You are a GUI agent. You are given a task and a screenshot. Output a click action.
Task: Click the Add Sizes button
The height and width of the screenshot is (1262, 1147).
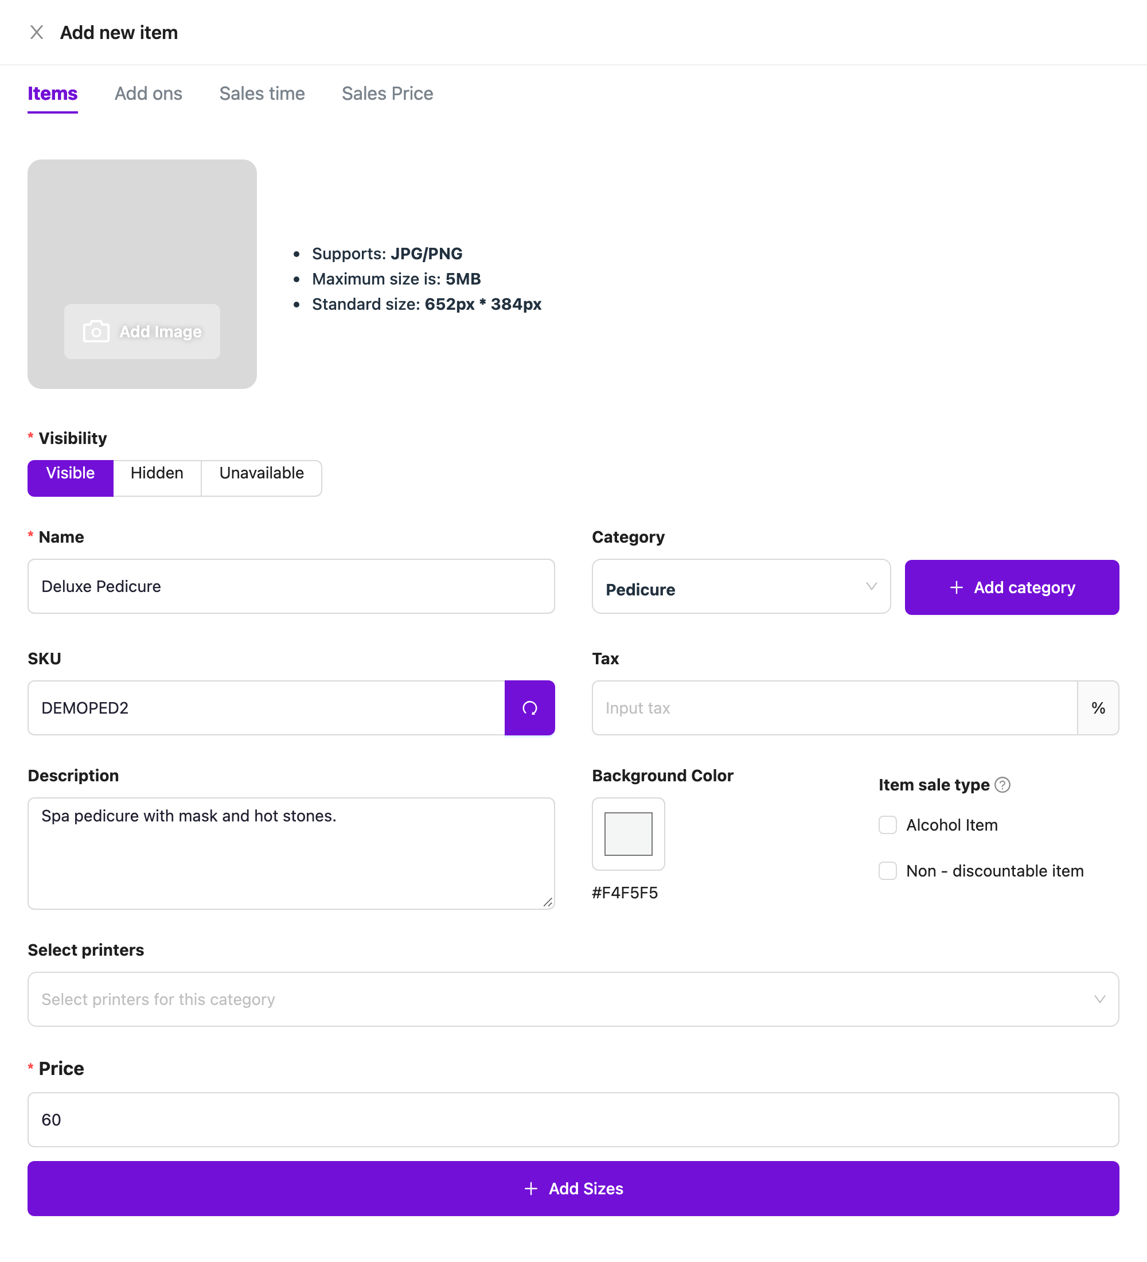[x=573, y=1189]
